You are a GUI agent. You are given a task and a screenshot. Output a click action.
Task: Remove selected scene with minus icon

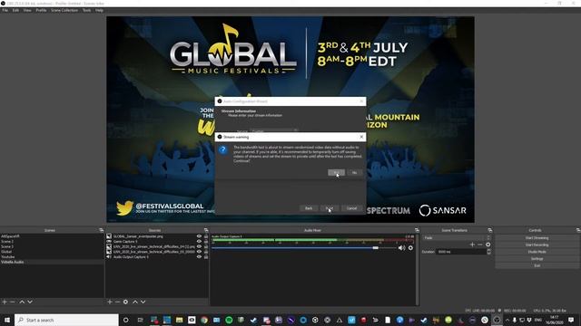click(12, 302)
